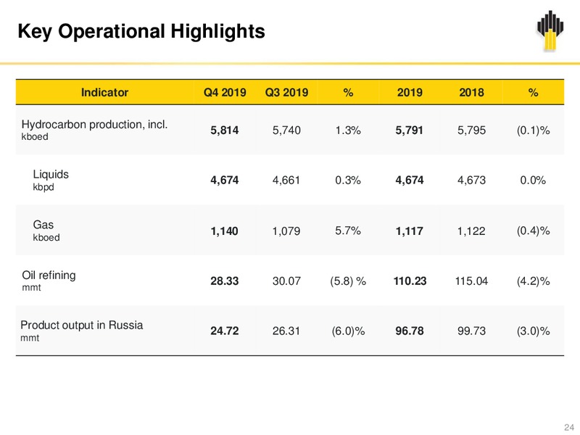Click Liquids 2018 value '4,673'
Image resolution: width=580 pixels, height=435 pixels.
pyautogui.click(x=472, y=180)
